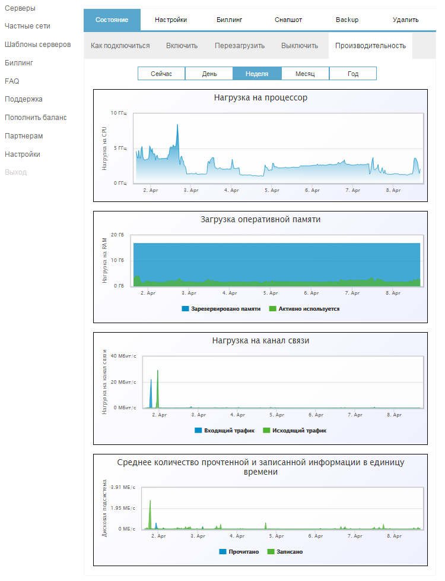
Task: Click Пополнить баланс link
Action: click(36, 118)
